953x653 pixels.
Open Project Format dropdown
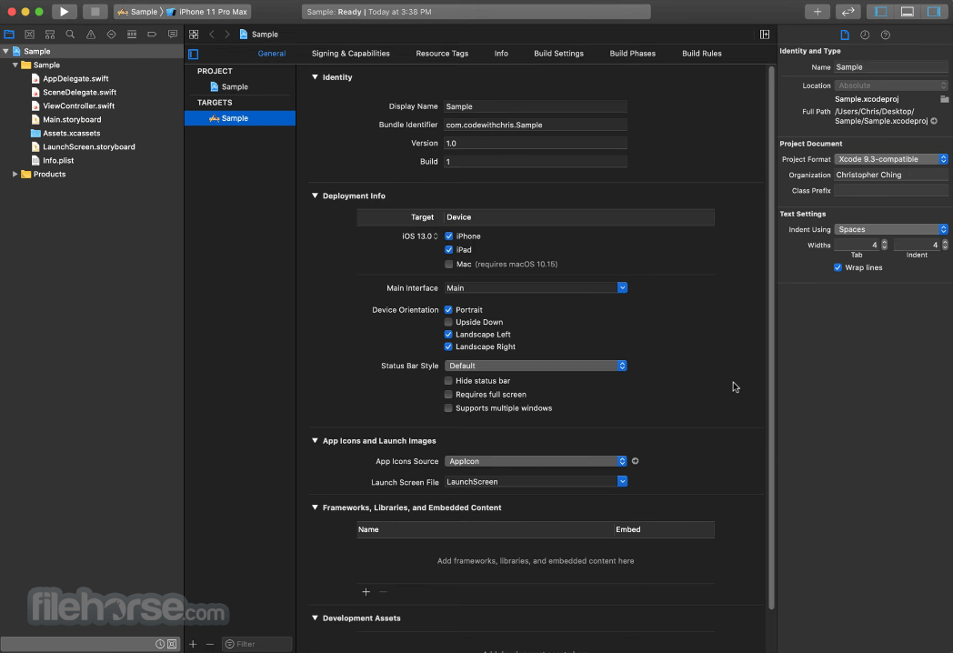[x=891, y=159]
